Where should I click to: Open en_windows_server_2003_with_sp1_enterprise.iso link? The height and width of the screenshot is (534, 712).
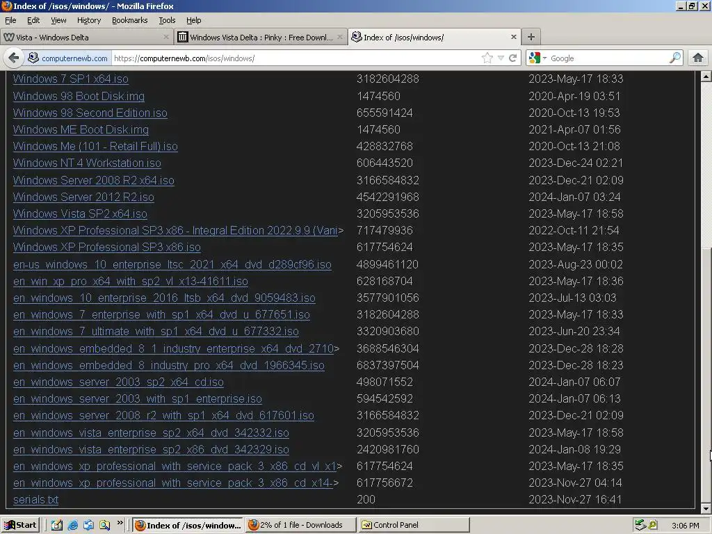coord(138,398)
